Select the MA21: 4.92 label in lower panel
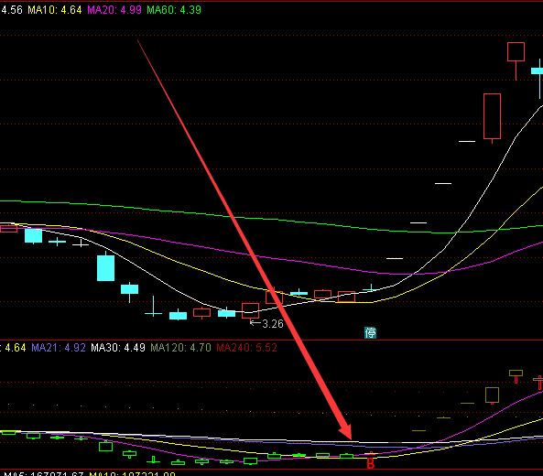 coord(59,348)
